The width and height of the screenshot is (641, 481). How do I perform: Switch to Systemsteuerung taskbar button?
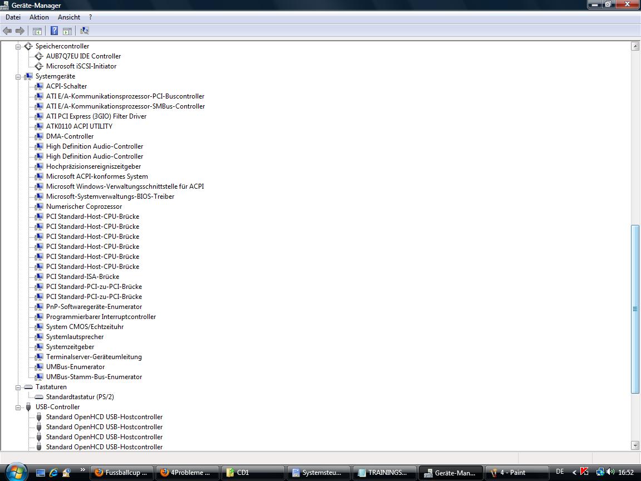[319, 473]
